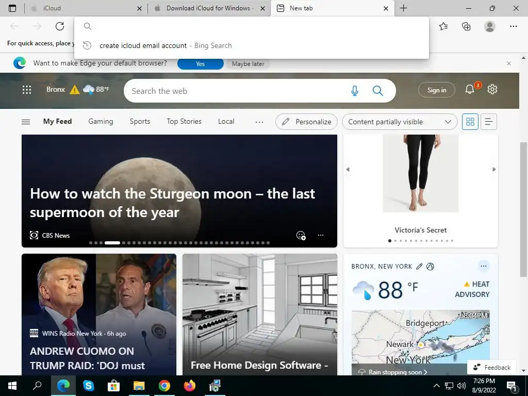Open the apps grid launcher
Image resolution: width=528 pixels, height=396 pixels.
pyautogui.click(x=27, y=90)
